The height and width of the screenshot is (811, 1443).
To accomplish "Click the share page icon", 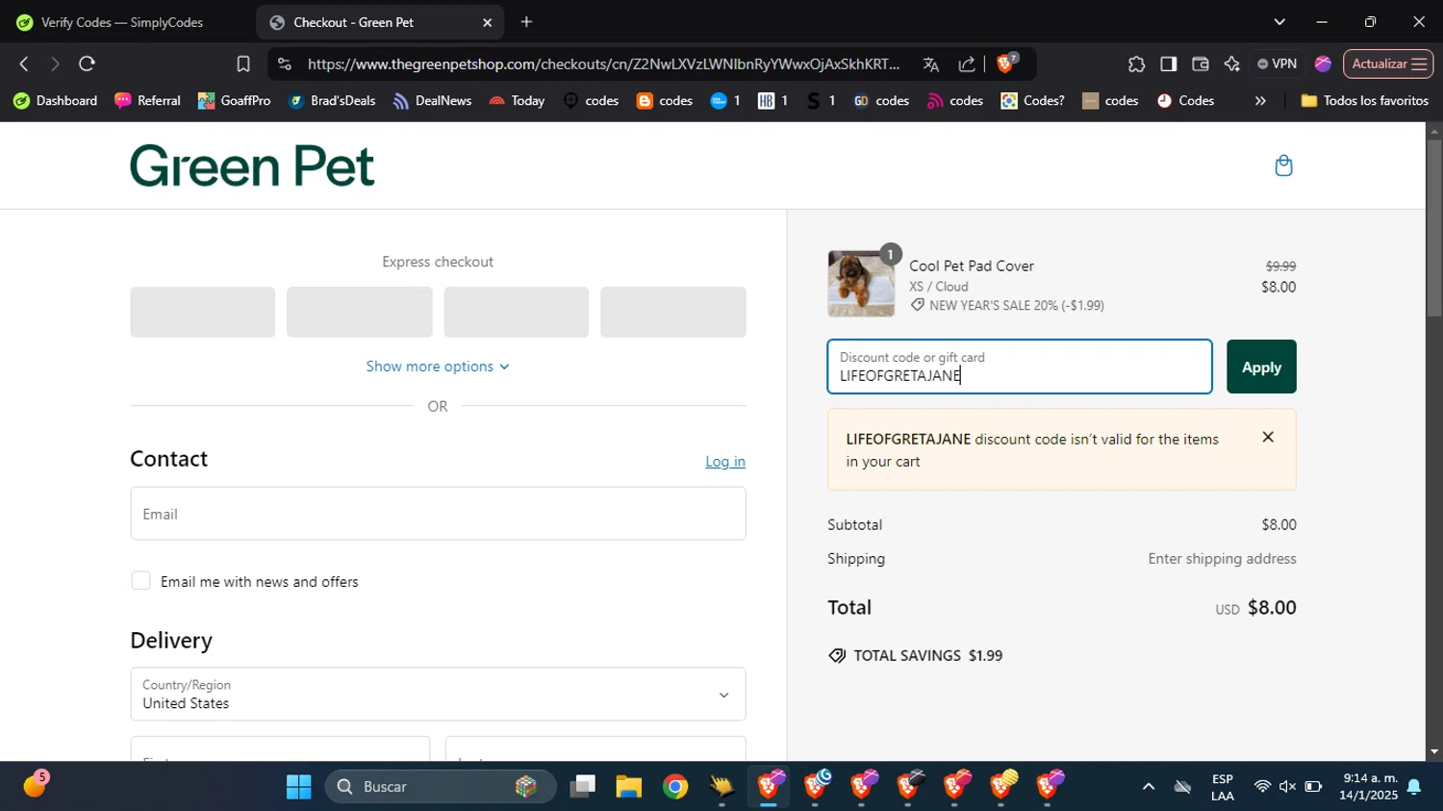I will pos(967,63).
